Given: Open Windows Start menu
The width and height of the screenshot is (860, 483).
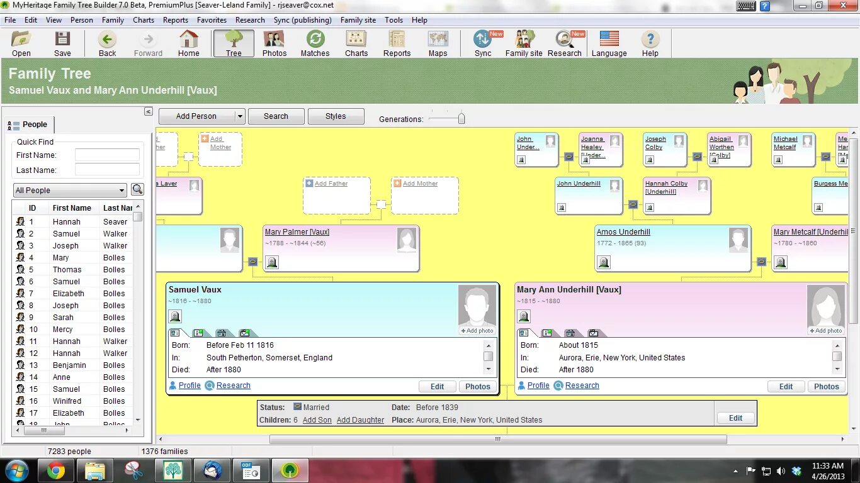Looking at the screenshot, I should point(16,470).
